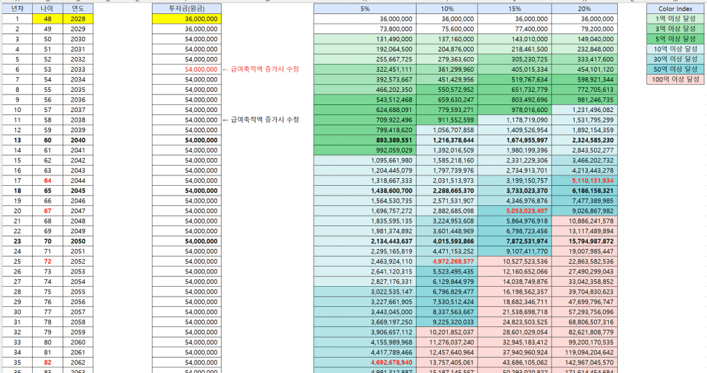Select the cell 305,230,725
The height and width of the screenshot is (373, 707).
tap(515, 59)
